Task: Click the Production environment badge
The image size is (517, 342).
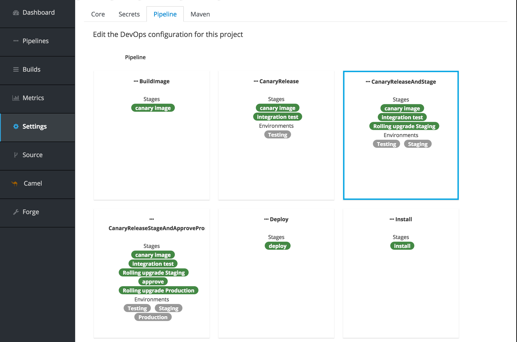Action: tap(153, 317)
